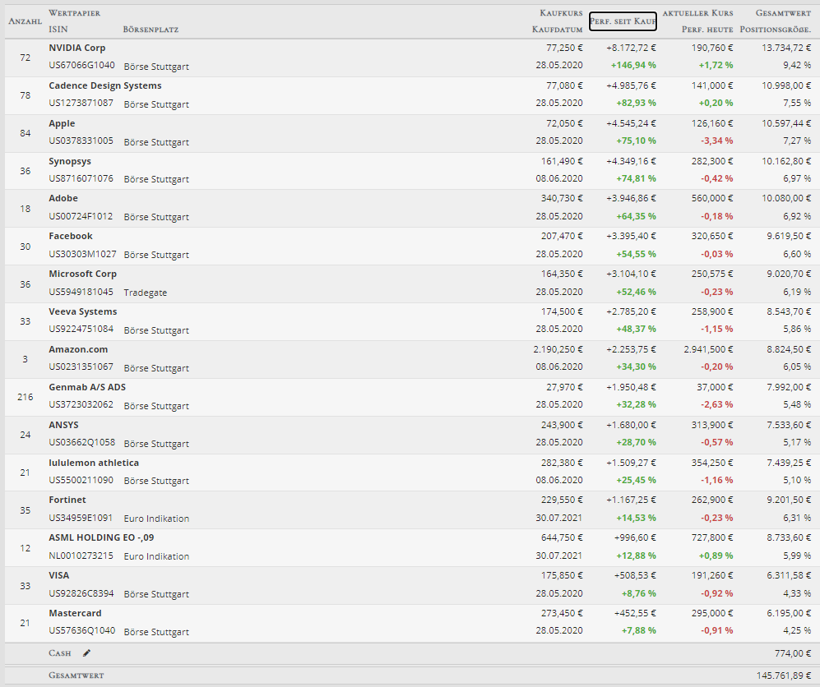Screen dimensions: 820x687
Task: Open the Apple position
Action: coord(62,123)
